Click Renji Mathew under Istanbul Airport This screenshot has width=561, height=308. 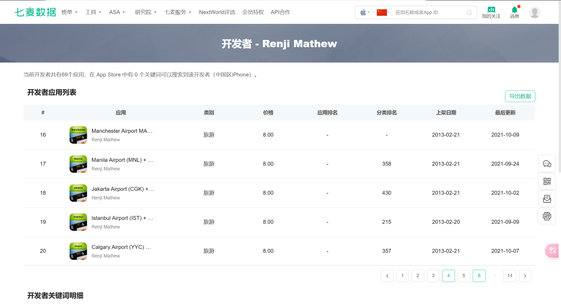pos(105,227)
